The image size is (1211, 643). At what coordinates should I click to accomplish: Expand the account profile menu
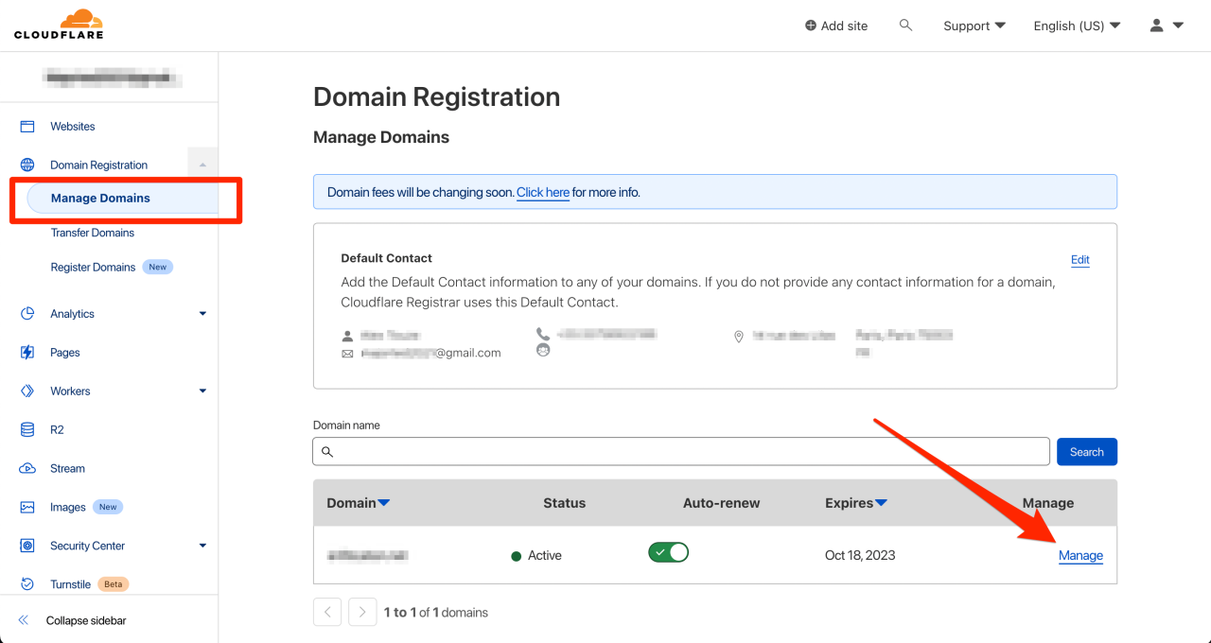tap(1165, 26)
